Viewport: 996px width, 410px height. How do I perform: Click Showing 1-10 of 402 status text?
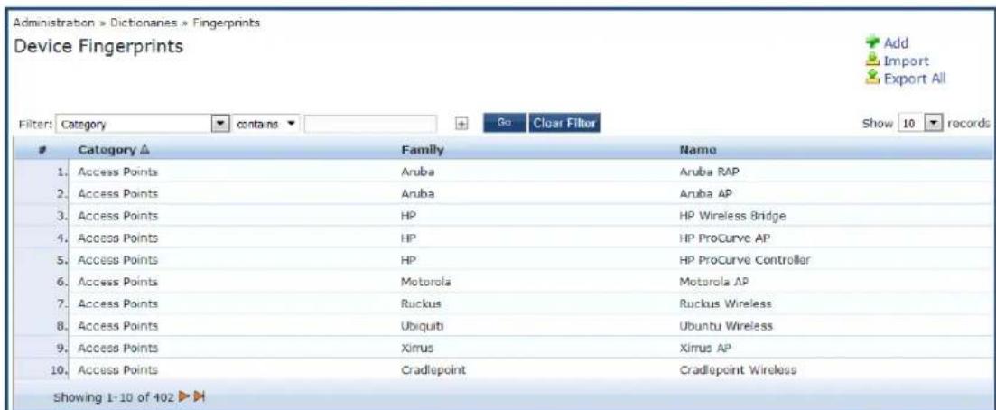coord(114,397)
